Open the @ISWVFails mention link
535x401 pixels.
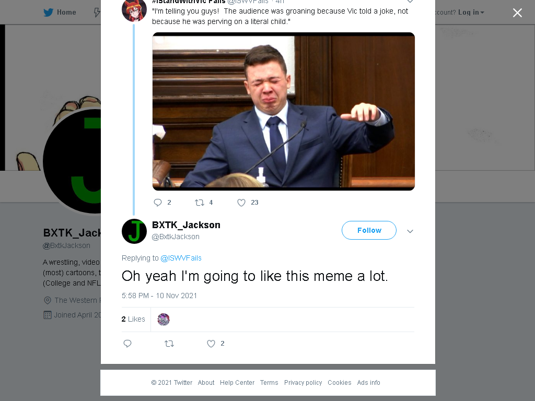click(x=181, y=258)
